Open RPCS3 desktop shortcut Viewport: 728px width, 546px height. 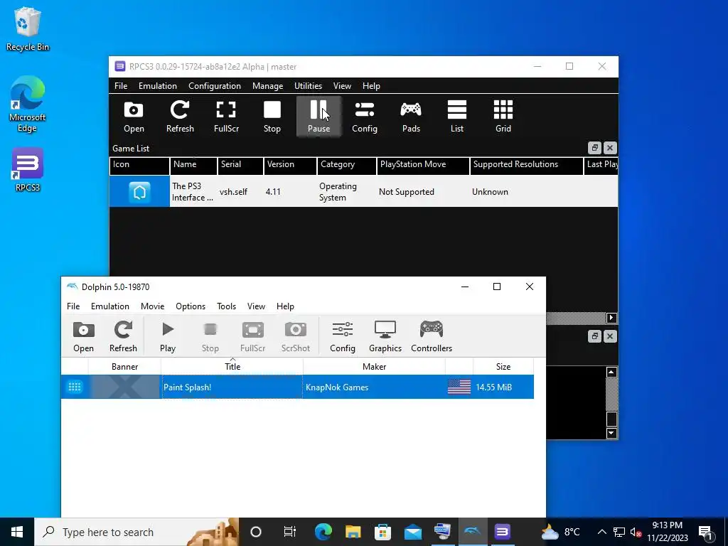(x=28, y=169)
